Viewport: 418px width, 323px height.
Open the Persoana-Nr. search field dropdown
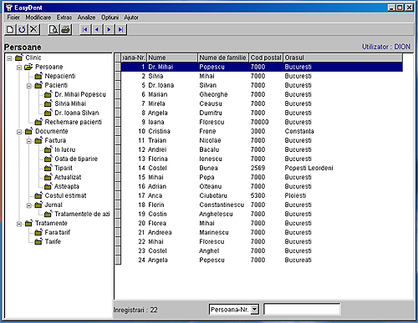pos(255,310)
